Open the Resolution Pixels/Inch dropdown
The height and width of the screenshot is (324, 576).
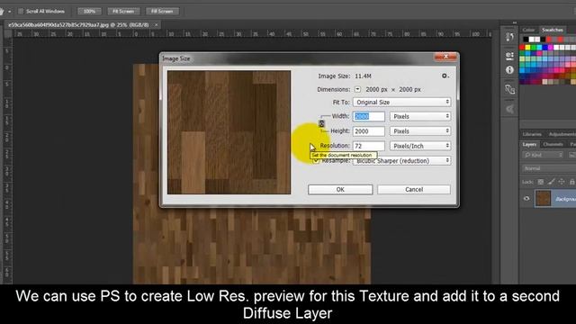pyautogui.click(x=420, y=146)
